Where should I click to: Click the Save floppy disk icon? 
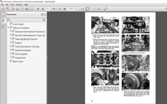22,9
